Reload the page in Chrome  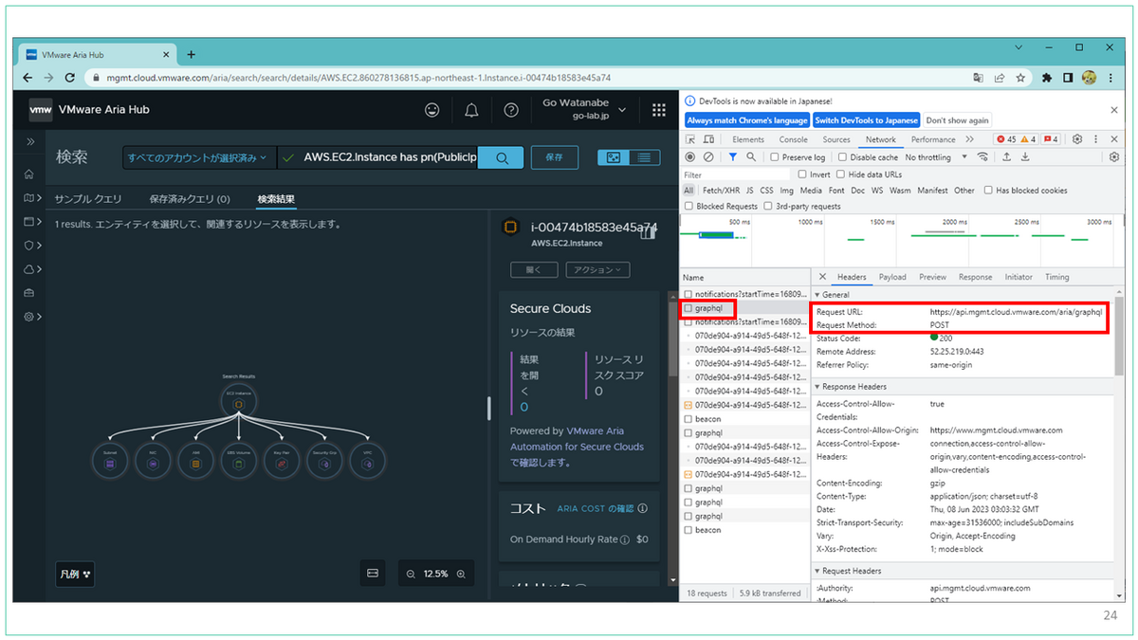pos(70,78)
